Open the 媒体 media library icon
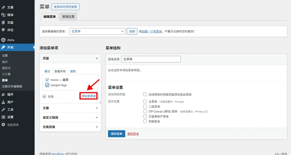Image resolution: width=291 pixels, height=155 pixels. [3, 15]
